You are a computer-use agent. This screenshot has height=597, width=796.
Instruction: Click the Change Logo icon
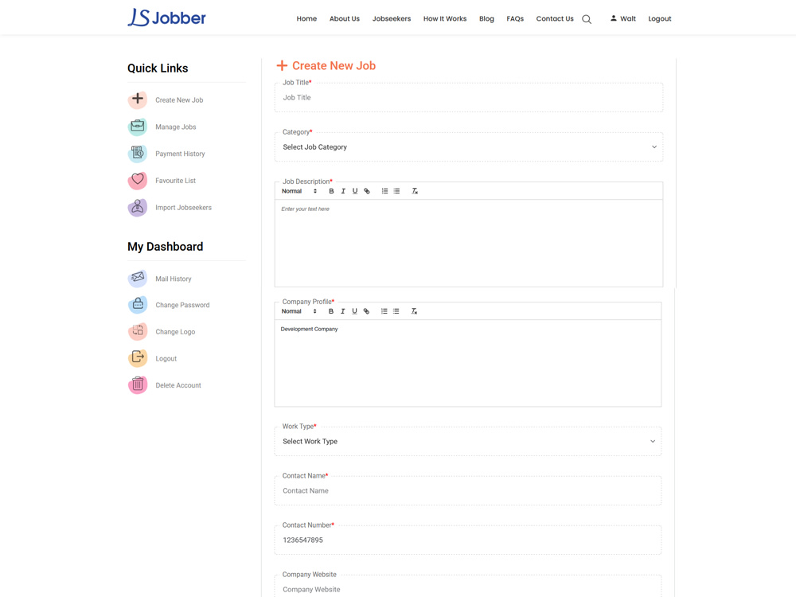coord(138,331)
